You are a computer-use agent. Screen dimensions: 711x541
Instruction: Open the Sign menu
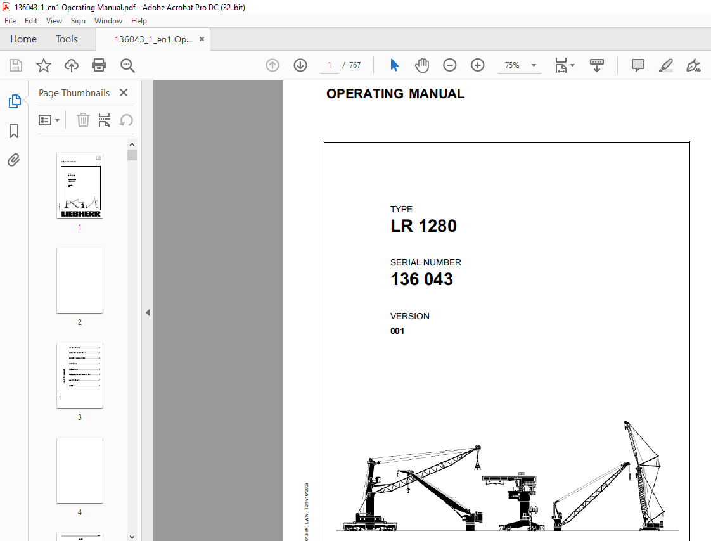(x=78, y=21)
